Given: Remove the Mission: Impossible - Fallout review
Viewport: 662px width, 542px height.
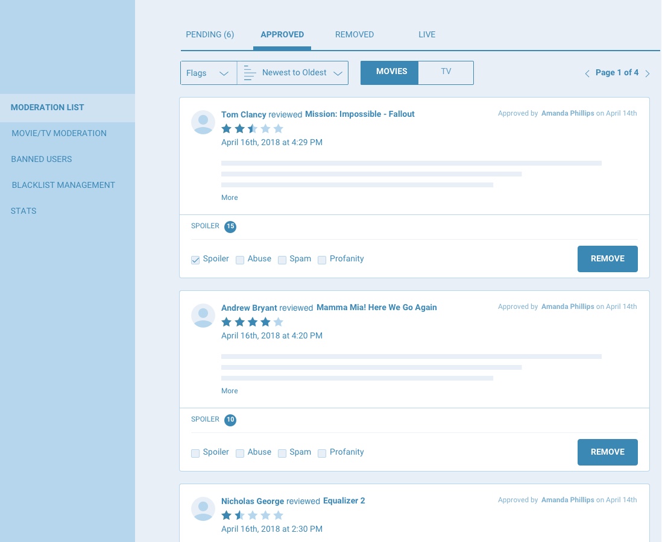Looking at the screenshot, I should [607, 259].
